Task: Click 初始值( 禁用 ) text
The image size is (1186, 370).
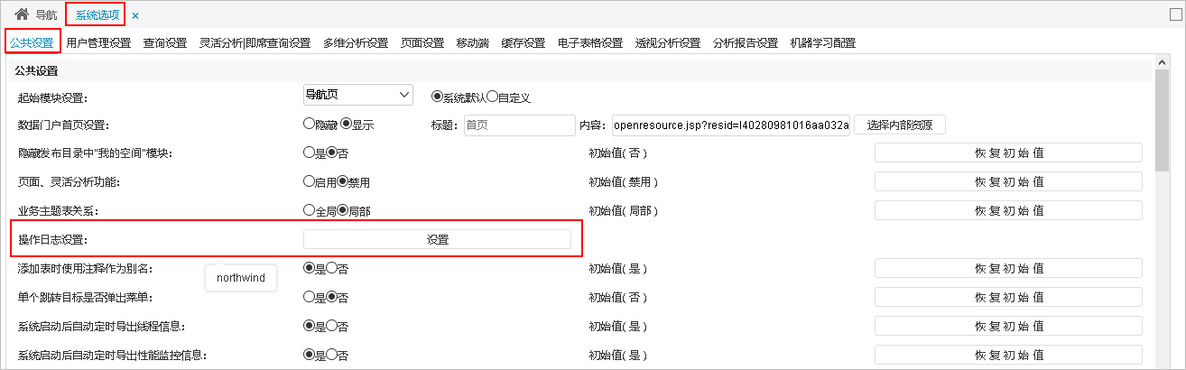Action: point(623,182)
